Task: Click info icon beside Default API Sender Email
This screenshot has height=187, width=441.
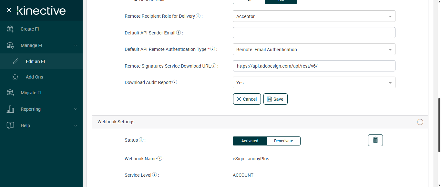Action: tap(179, 33)
